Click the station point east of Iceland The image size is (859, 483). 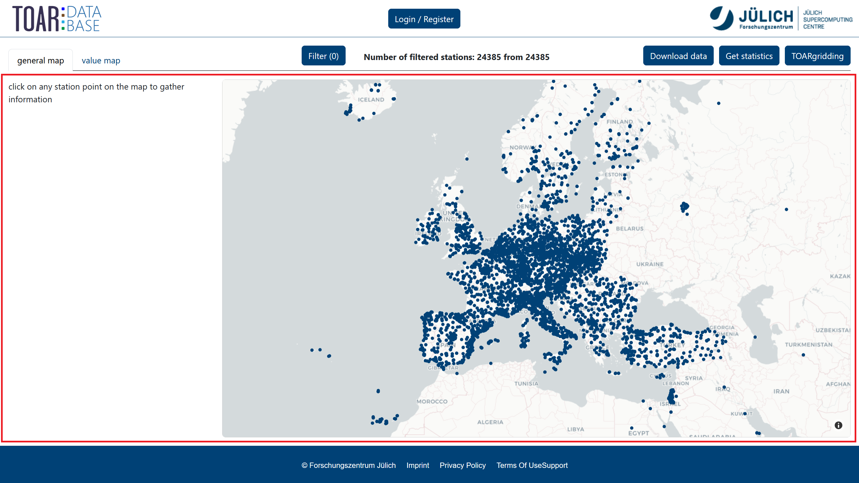394,99
